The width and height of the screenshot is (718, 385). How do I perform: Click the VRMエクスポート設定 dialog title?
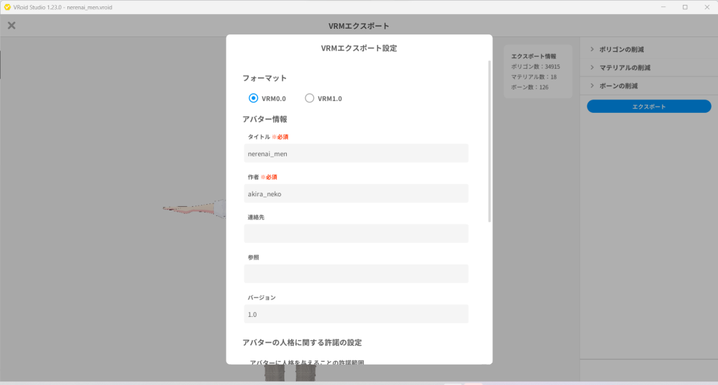pos(359,48)
